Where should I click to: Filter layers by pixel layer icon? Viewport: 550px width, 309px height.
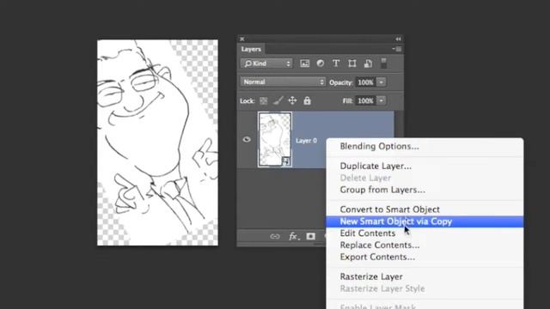tap(304, 64)
